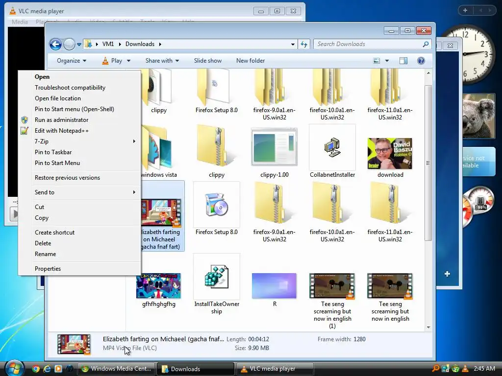Switch to Windows Media Center taskbar button
Viewport: 502px width, 376px height.
pyautogui.click(x=116, y=369)
